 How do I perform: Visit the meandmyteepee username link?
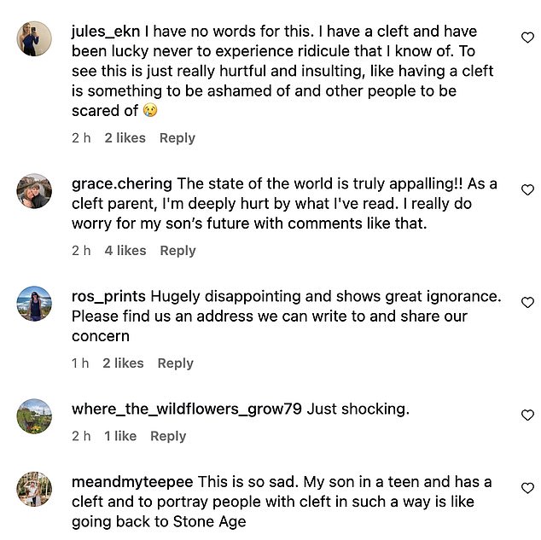point(132,482)
